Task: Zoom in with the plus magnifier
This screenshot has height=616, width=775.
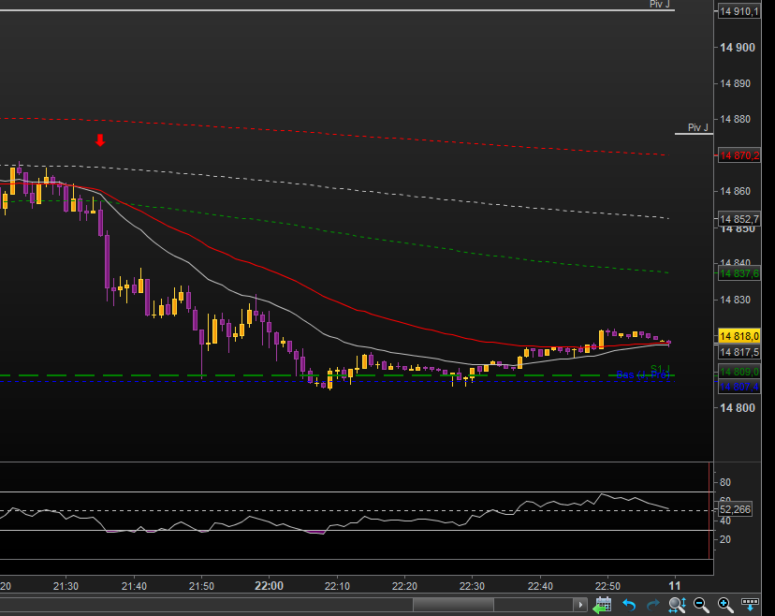Action: click(x=725, y=604)
